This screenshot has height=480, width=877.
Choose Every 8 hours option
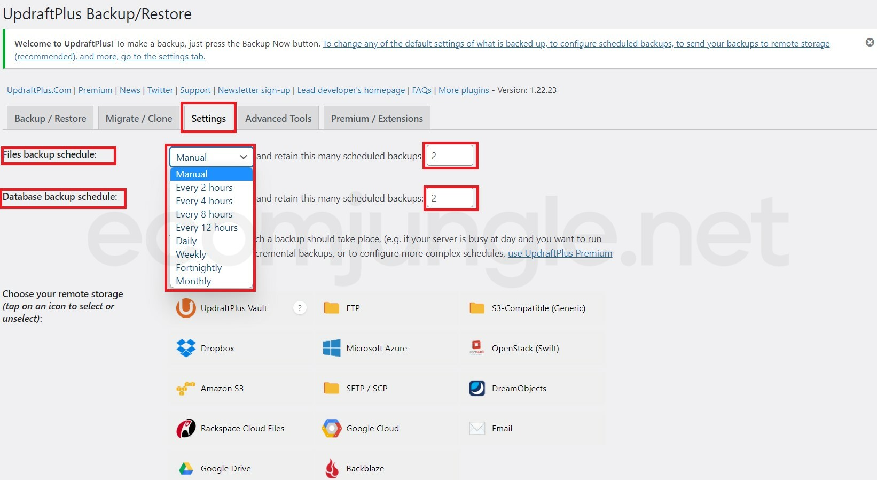(x=211, y=214)
